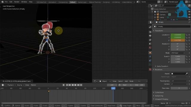This screenshot has height=107, width=191.
Task: Open the rotation Mode XYZ Euler dropdown
Action: click(x=178, y=53)
